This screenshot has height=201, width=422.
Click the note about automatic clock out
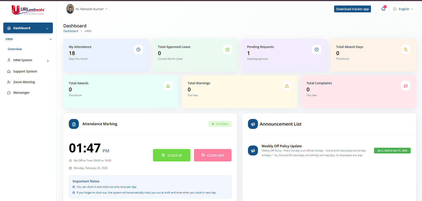(x=146, y=193)
